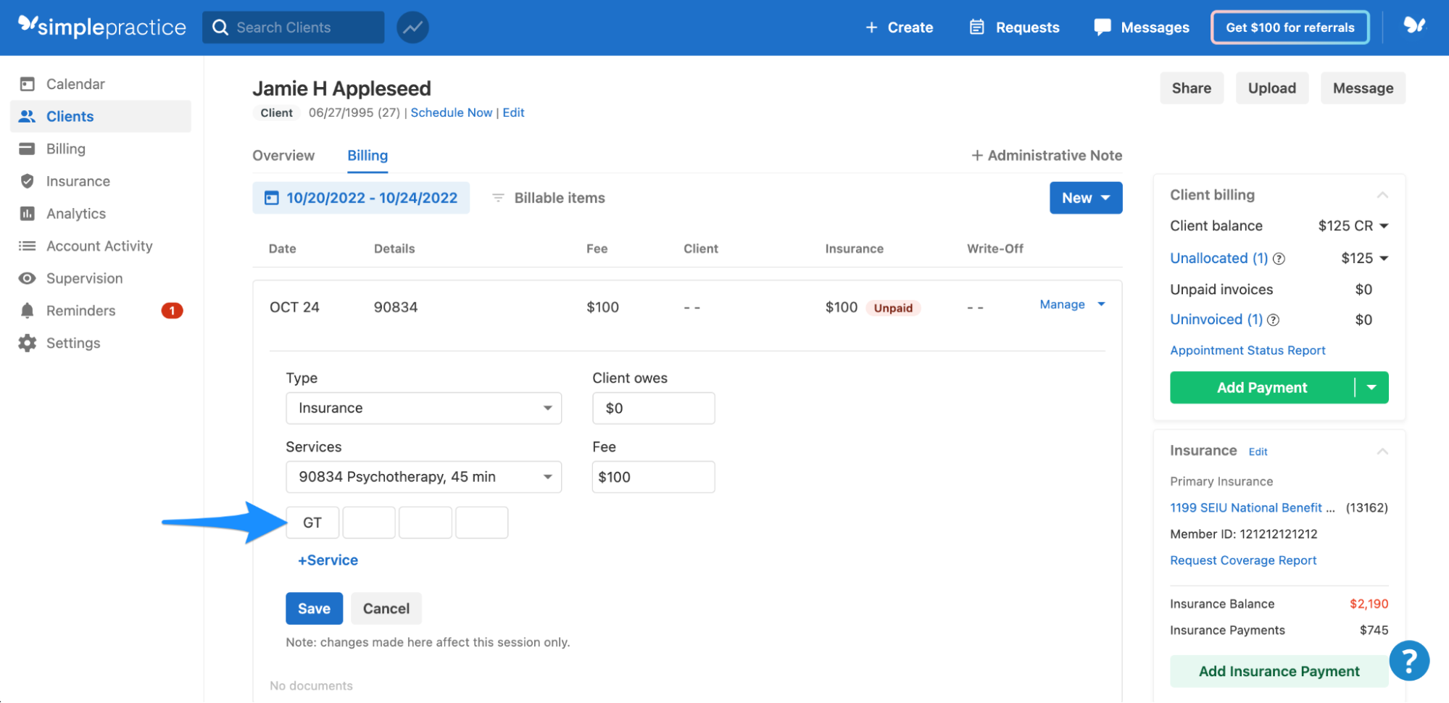Image resolution: width=1449 pixels, height=703 pixels.
Task: Select the Billing tab
Action: pyautogui.click(x=368, y=155)
